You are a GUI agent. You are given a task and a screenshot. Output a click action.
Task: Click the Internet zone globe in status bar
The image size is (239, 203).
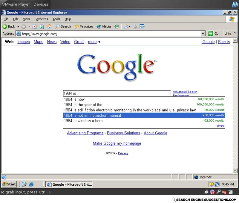pos(196,177)
